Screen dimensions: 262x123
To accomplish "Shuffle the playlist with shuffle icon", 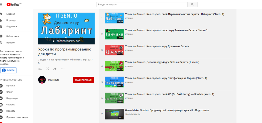I will click(x=48, y=69).
